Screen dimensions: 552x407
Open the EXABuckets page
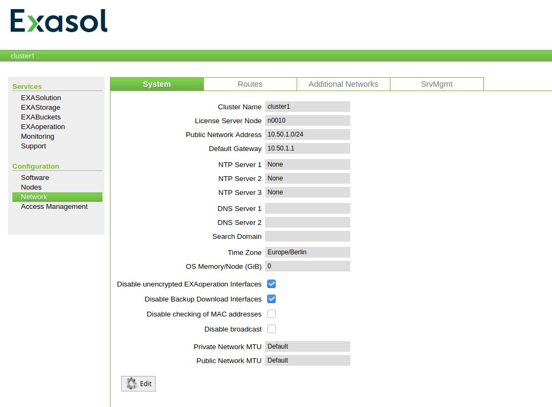(41, 117)
